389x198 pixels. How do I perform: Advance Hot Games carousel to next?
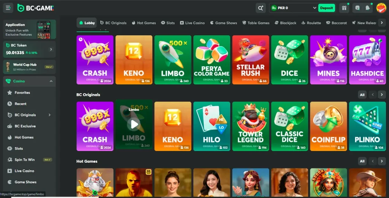(382, 161)
